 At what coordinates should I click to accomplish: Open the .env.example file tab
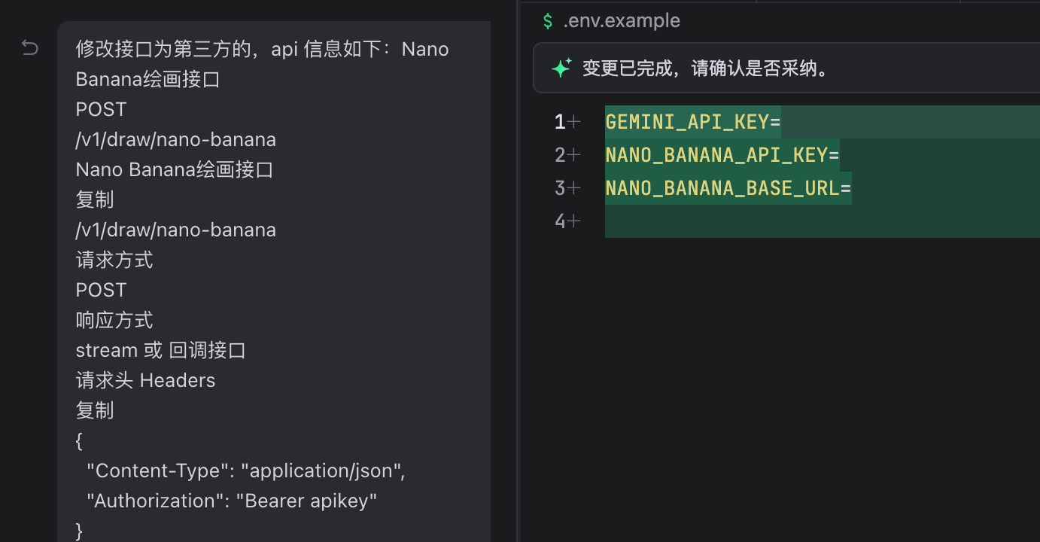[622, 21]
